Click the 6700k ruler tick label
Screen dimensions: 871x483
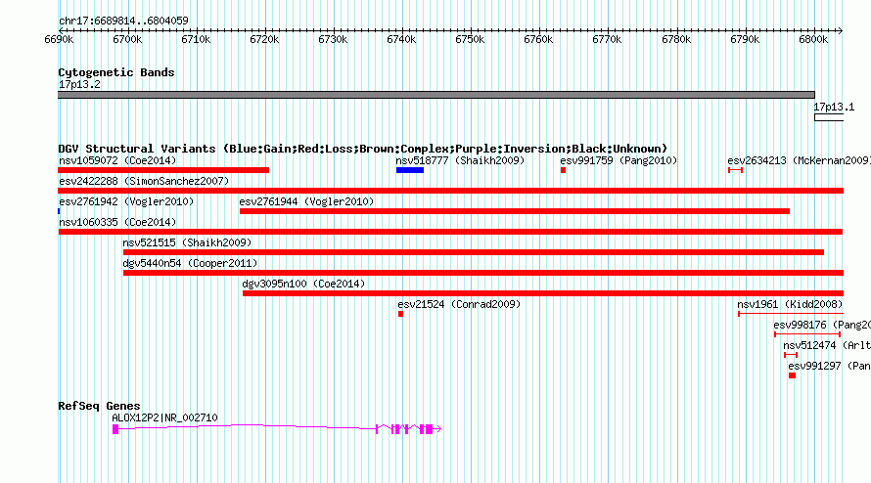(127, 39)
